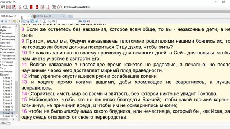Close the second RST-St tab
The image size is (230, 129).
tap(64, 16)
